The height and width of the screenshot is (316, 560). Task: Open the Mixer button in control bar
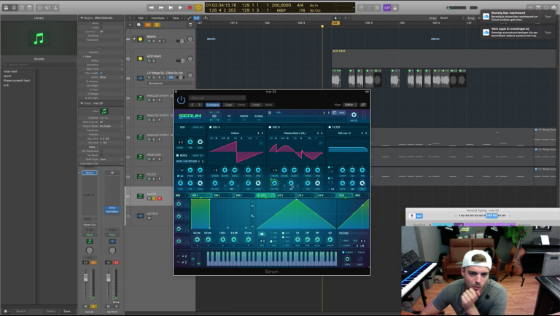(x=47, y=7)
